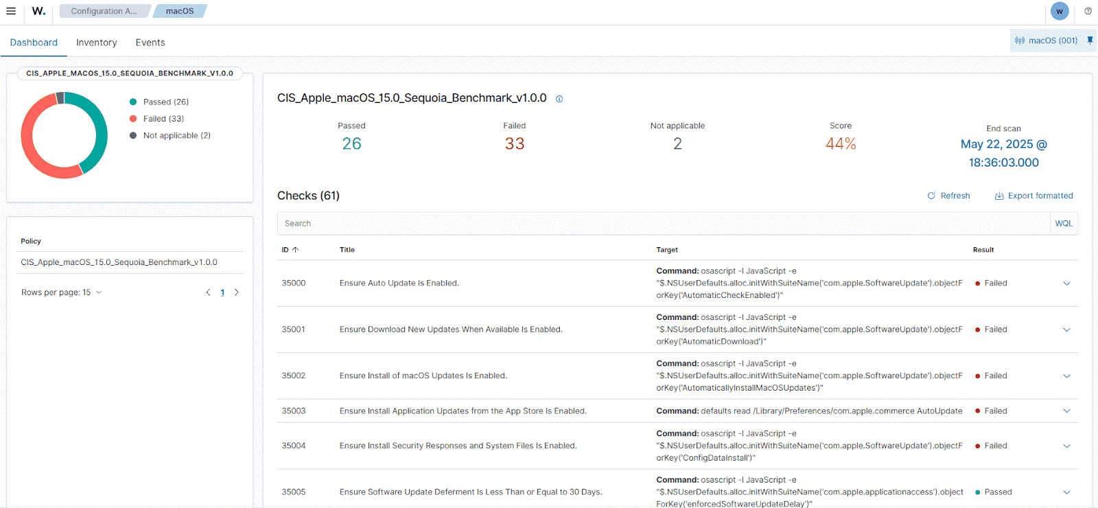
Task: Click the help icon in header
Action: click(x=1088, y=11)
